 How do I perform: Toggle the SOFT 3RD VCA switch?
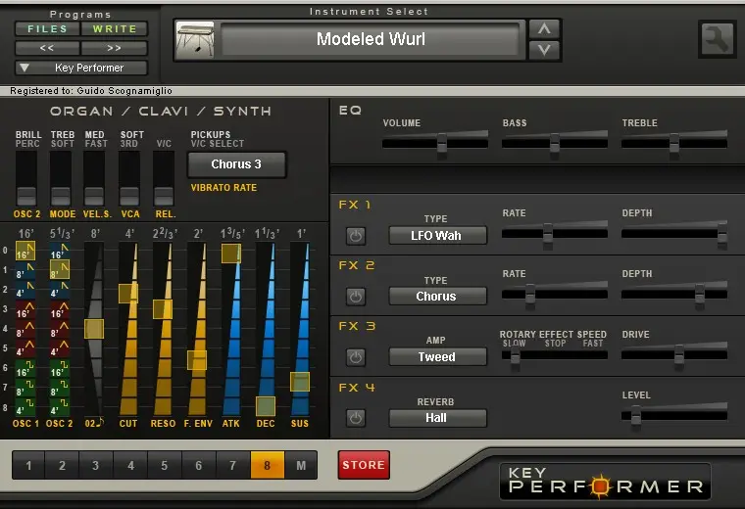pyautogui.click(x=129, y=179)
